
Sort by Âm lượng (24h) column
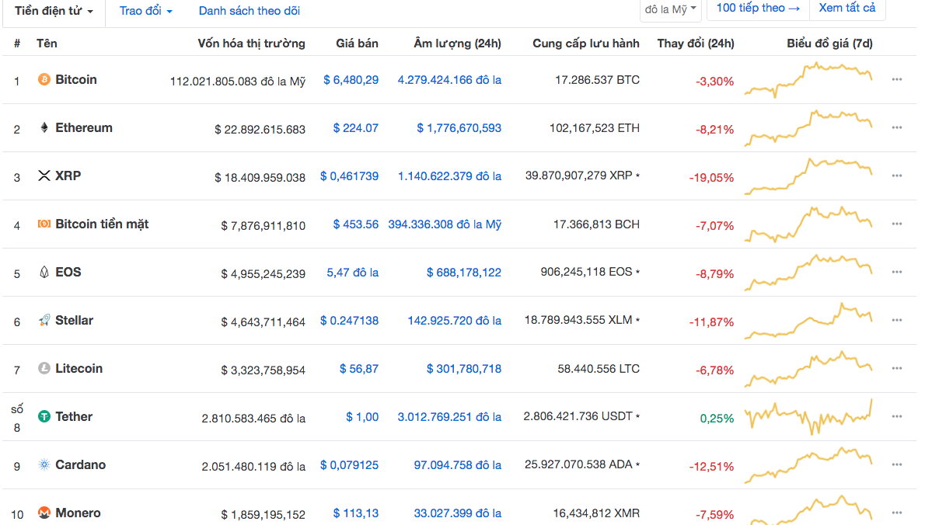pyautogui.click(x=457, y=43)
